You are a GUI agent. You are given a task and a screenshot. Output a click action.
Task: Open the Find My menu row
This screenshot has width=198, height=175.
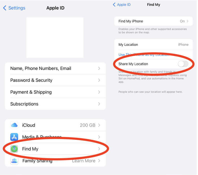point(55,149)
